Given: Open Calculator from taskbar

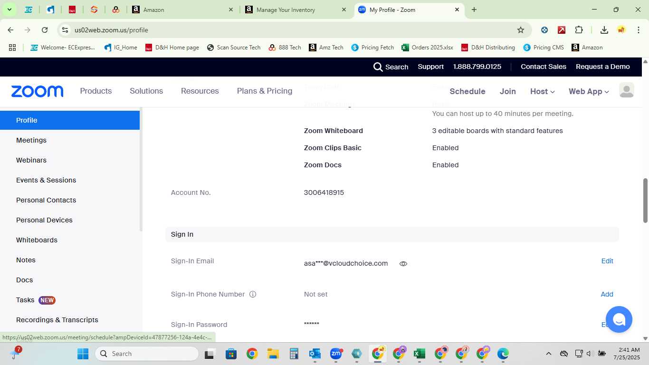Looking at the screenshot, I should tap(294, 354).
